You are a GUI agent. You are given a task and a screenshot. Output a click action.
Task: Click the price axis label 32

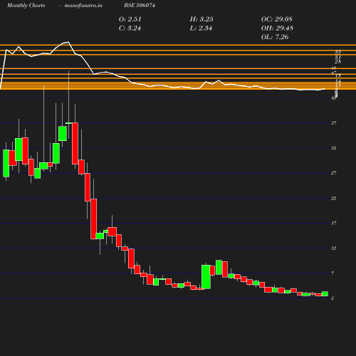pos(334,148)
